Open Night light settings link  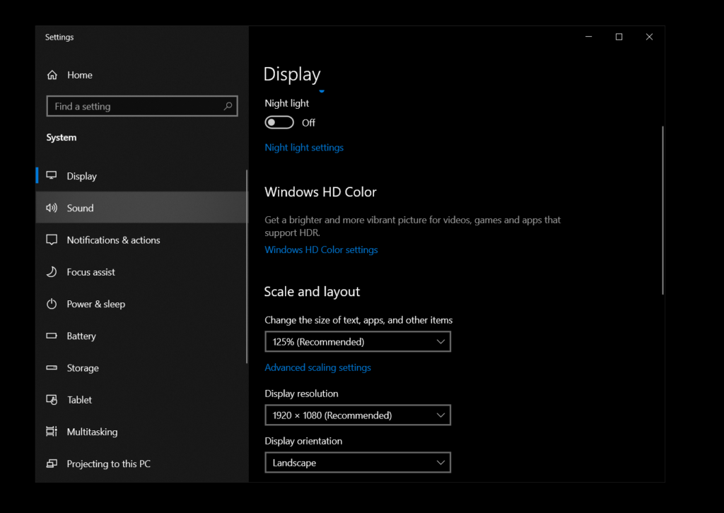tap(304, 148)
